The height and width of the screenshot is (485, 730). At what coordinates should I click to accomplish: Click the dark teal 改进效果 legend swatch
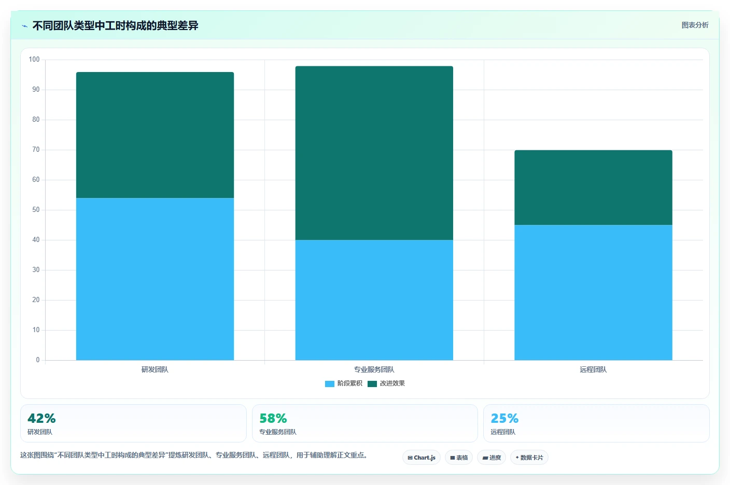point(372,384)
